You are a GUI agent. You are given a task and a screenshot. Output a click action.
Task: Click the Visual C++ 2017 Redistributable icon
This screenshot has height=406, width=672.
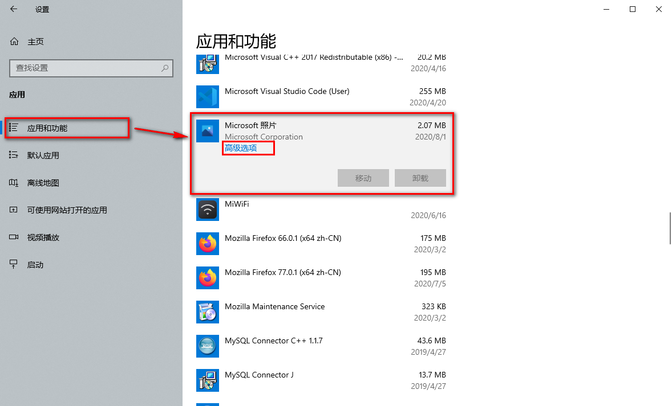point(208,64)
